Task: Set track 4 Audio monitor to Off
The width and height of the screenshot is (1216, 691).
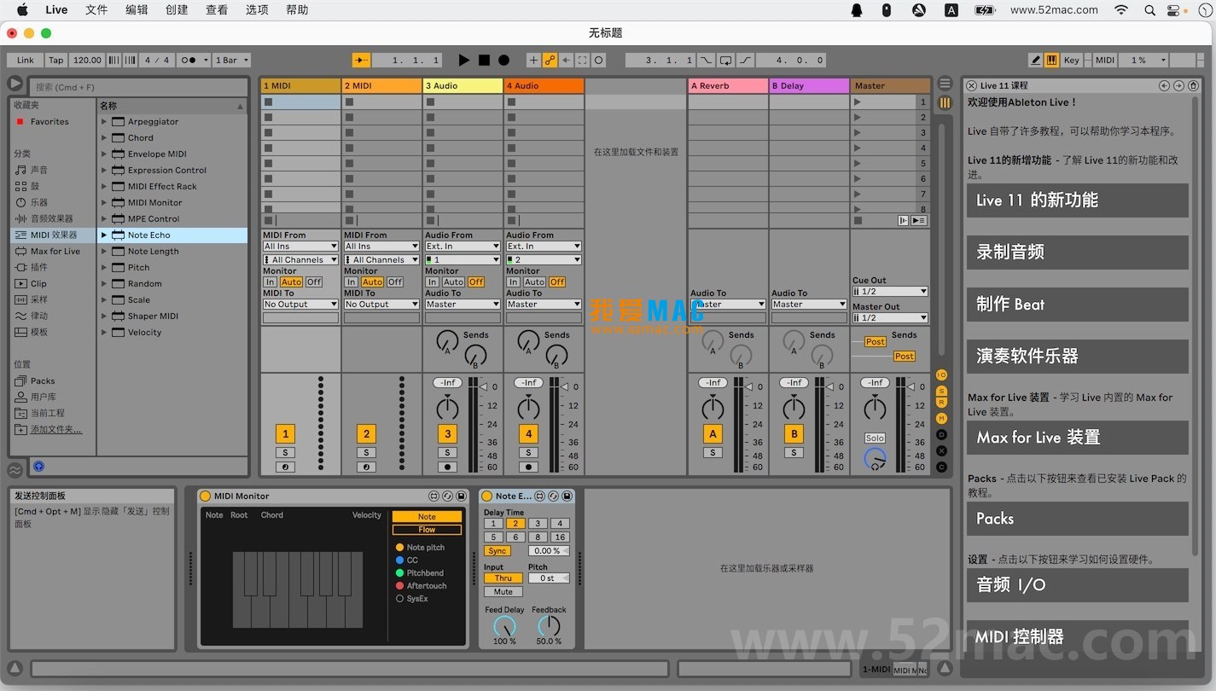Action: point(557,282)
